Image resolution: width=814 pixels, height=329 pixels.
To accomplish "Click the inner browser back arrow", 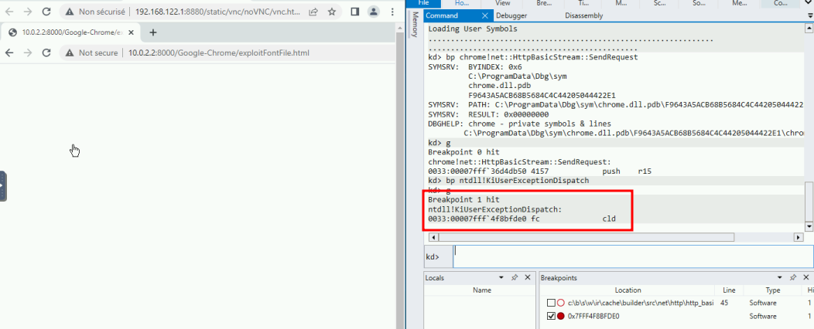I will click(9, 53).
